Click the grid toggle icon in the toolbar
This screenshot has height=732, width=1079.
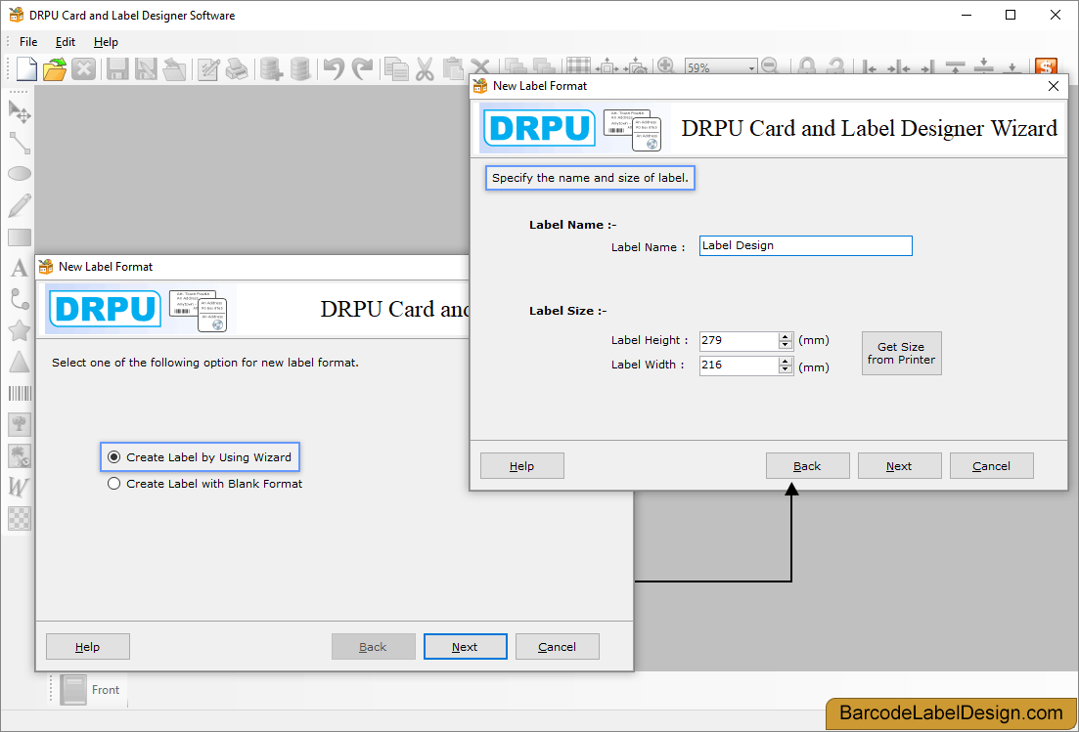pyautogui.click(x=578, y=65)
